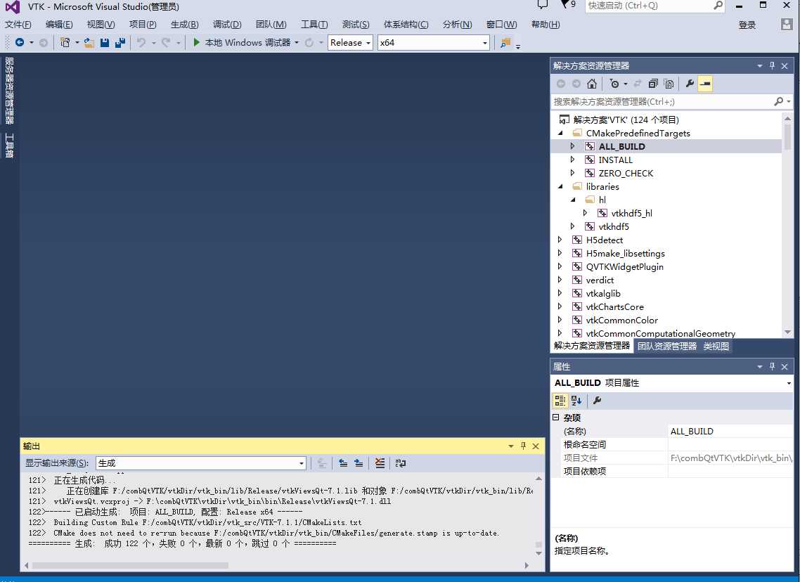This screenshot has width=800, height=582.
Task: Open the 服务器资源管理器 side tab
Action: click(x=9, y=90)
